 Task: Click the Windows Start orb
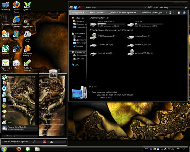click(4, 149)
